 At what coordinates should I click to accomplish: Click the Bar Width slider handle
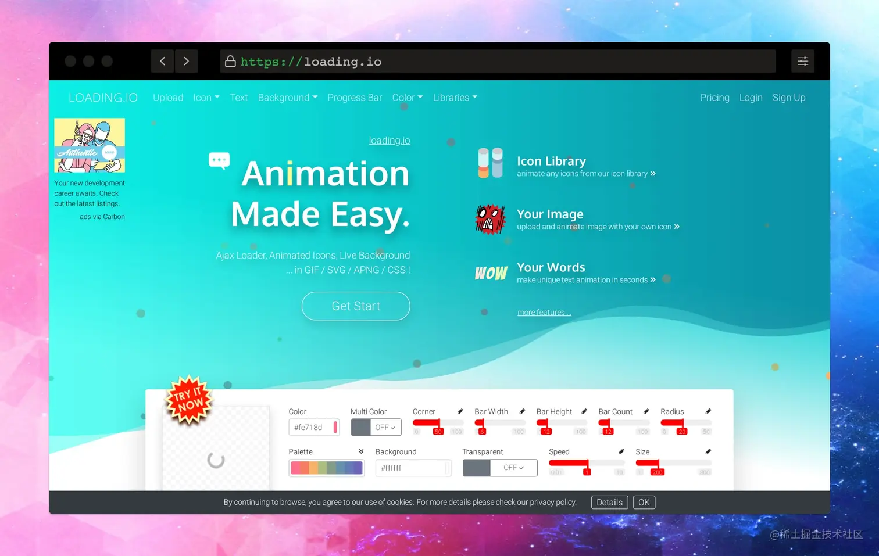pos(481,427)
